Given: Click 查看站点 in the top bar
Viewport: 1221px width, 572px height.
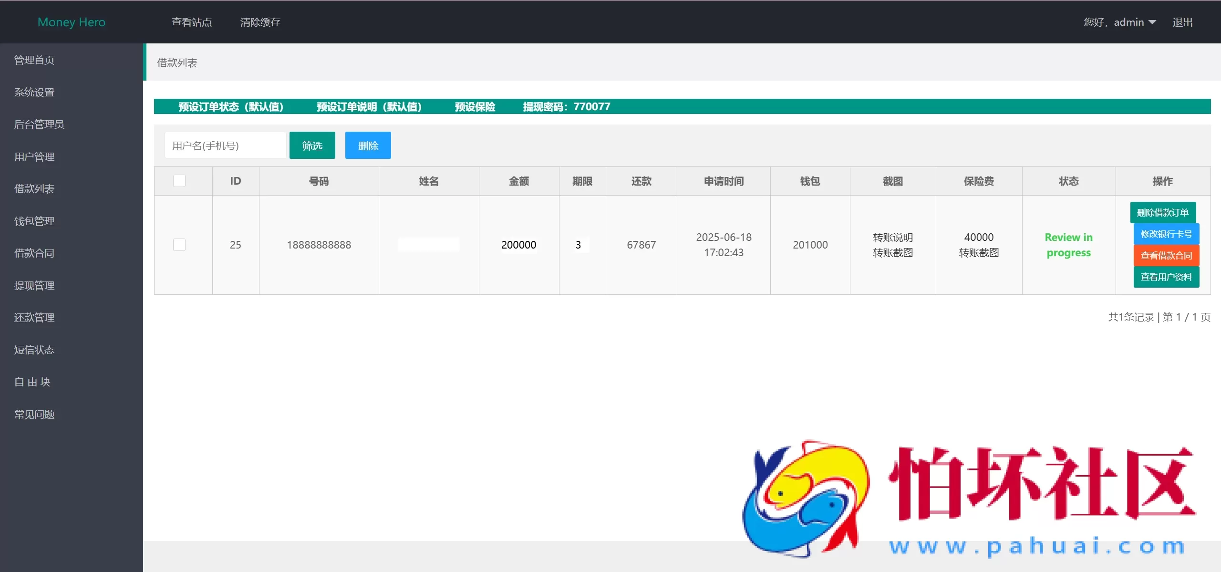Looking at the screenshot, I should 192,22.
